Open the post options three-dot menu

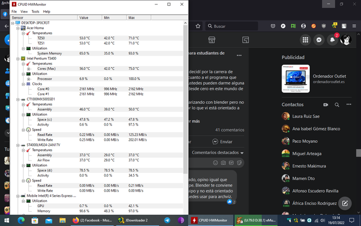coord(239,55)
